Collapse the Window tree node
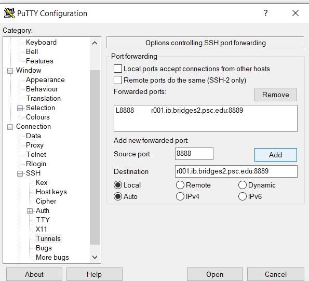 point(10,71)
